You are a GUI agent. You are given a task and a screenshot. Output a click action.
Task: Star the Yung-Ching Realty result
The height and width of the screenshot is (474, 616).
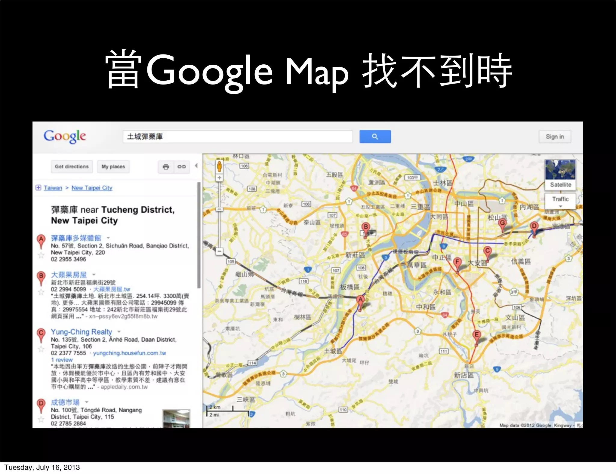click(41, 349)
